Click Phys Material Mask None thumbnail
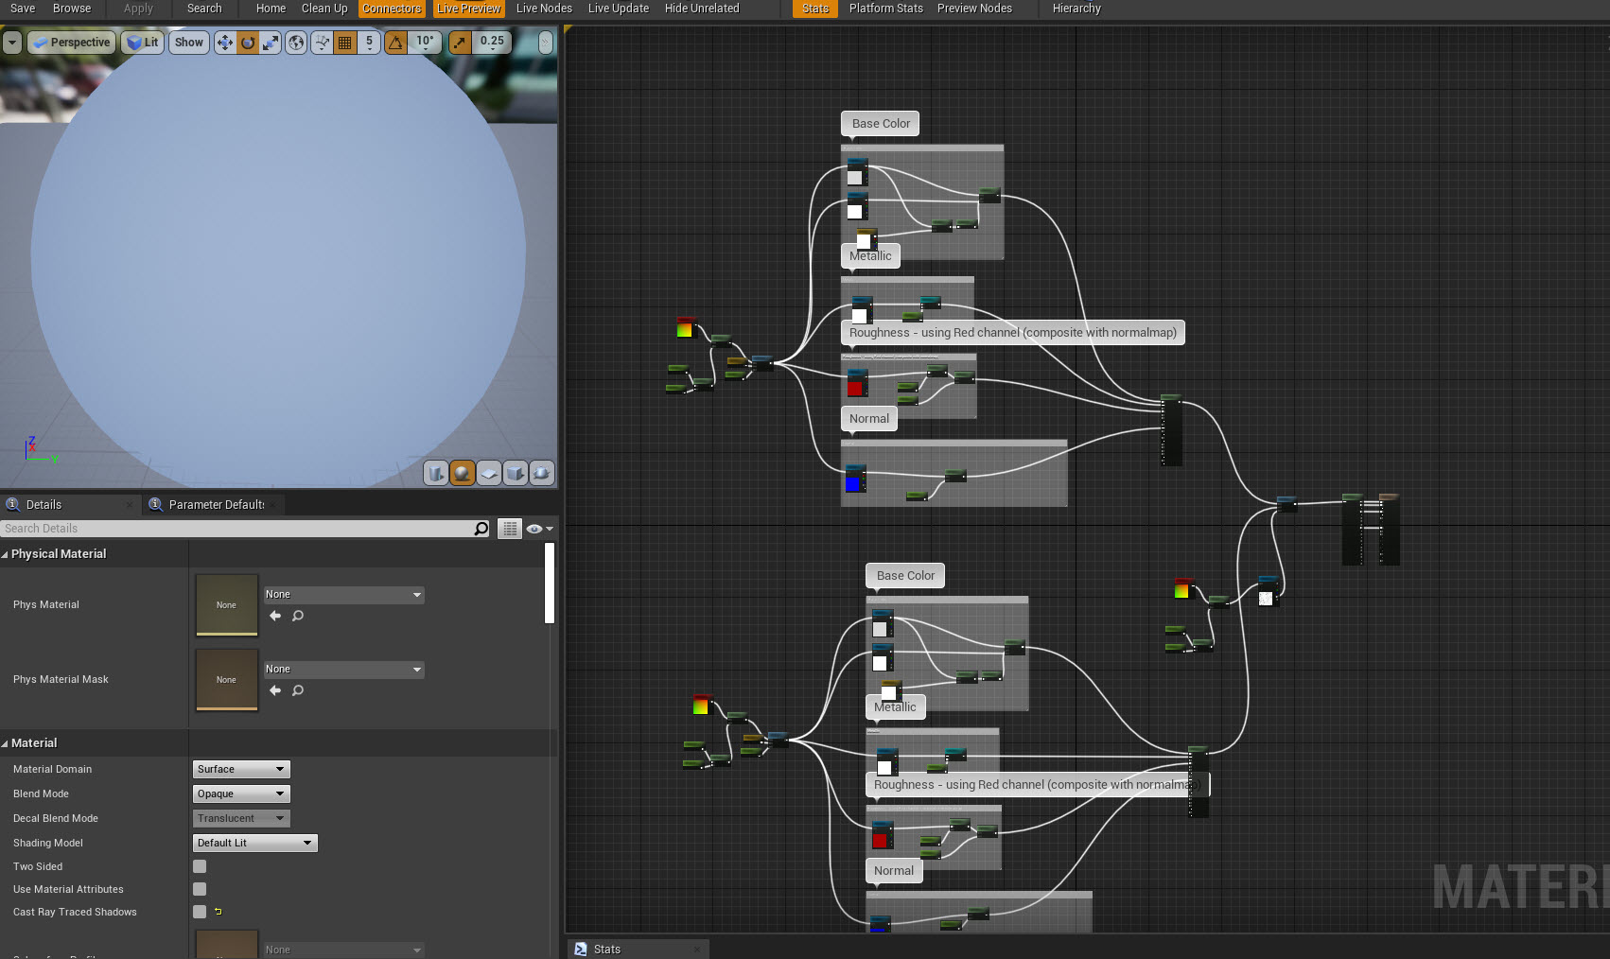The height and width of the screenshot is (959, 1610). (226, 680)
